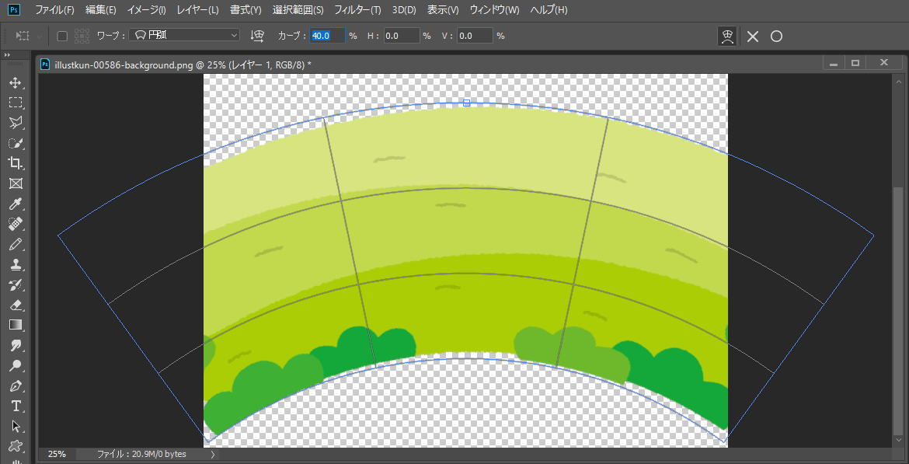Image resolution: width=909 pixels, height=464 pixels.
Task: Open the 編集(E) menu
Action: [100, 10]
